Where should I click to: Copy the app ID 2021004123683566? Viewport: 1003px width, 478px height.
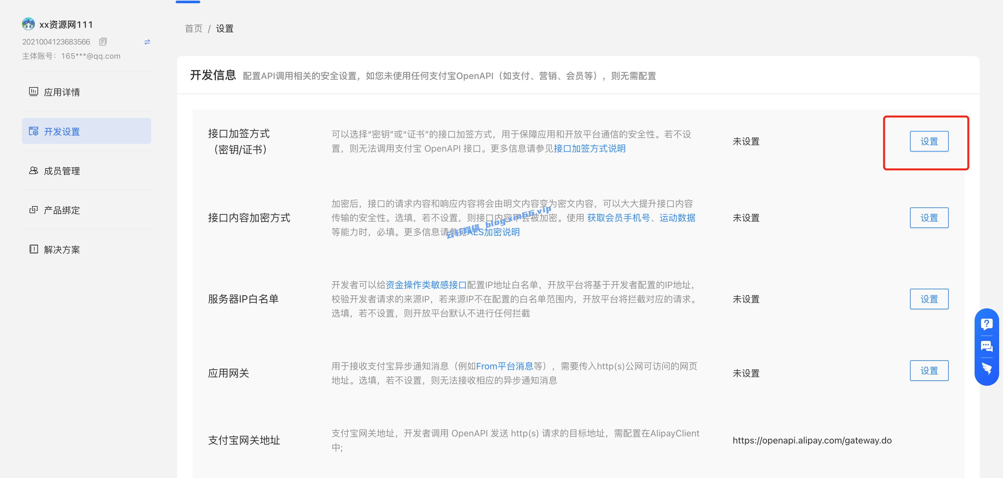[x=103, y=42]
